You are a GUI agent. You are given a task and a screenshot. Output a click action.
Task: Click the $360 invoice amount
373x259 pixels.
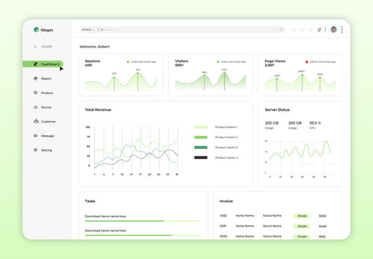tap(323, 216)
